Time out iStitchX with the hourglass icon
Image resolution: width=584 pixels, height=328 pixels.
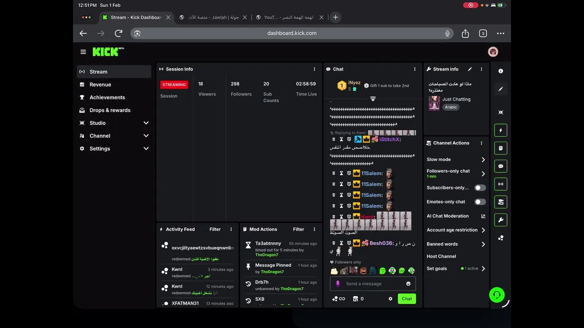341,139
